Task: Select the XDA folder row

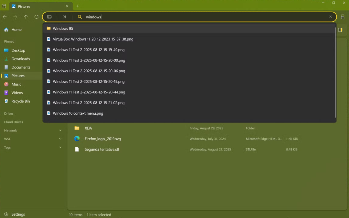Action: click(207, 128)
